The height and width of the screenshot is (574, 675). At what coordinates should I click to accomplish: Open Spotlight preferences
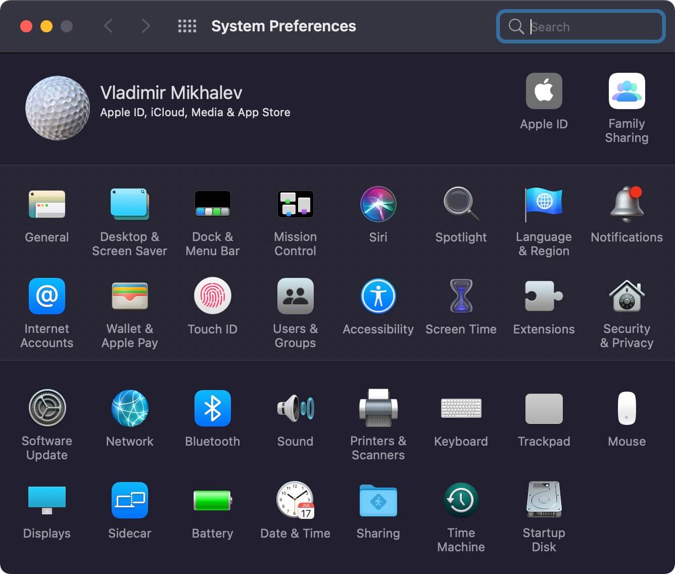pyautogui.click(x=461, y=204)
